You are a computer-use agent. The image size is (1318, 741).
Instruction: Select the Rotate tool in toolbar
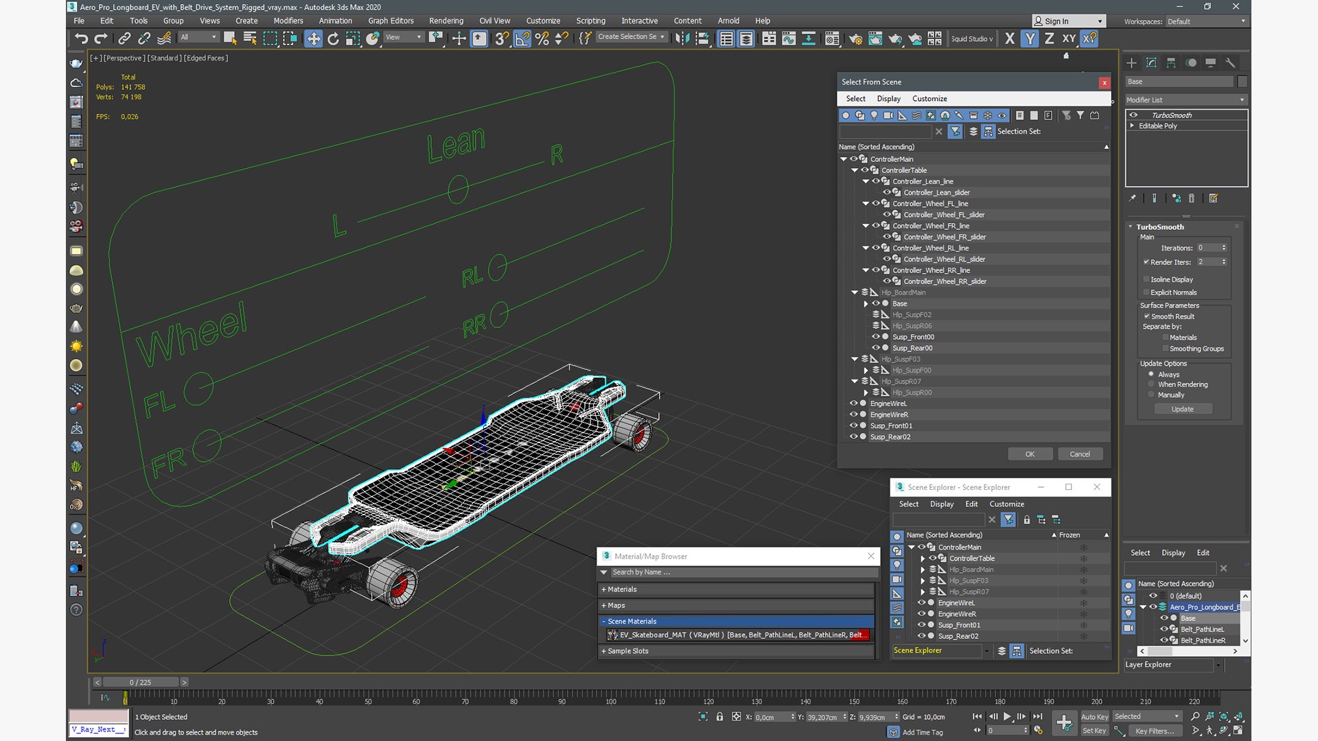coord(333,38)
